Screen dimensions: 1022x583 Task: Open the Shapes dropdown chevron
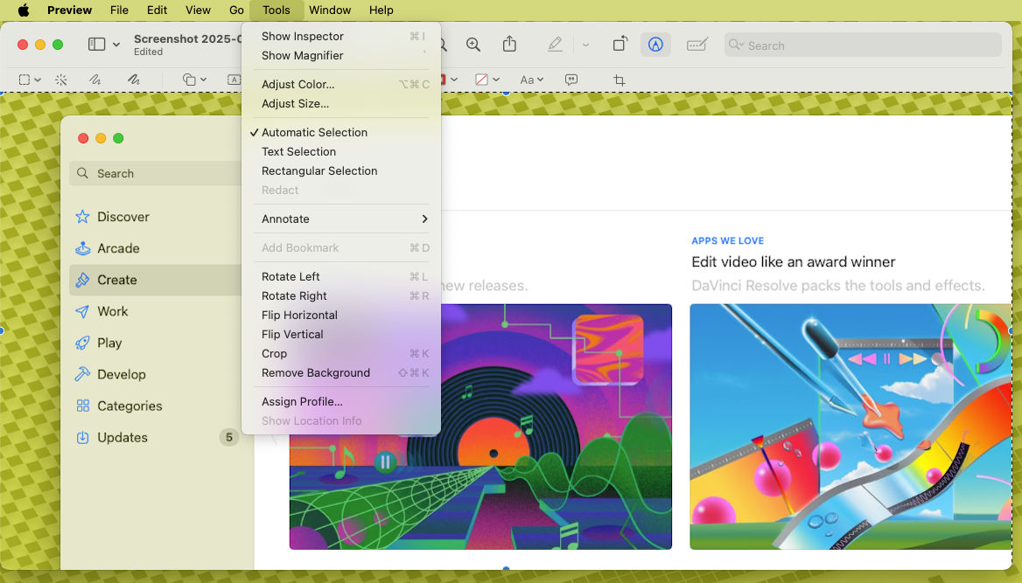pyautogui.click(x=203, y=80)
